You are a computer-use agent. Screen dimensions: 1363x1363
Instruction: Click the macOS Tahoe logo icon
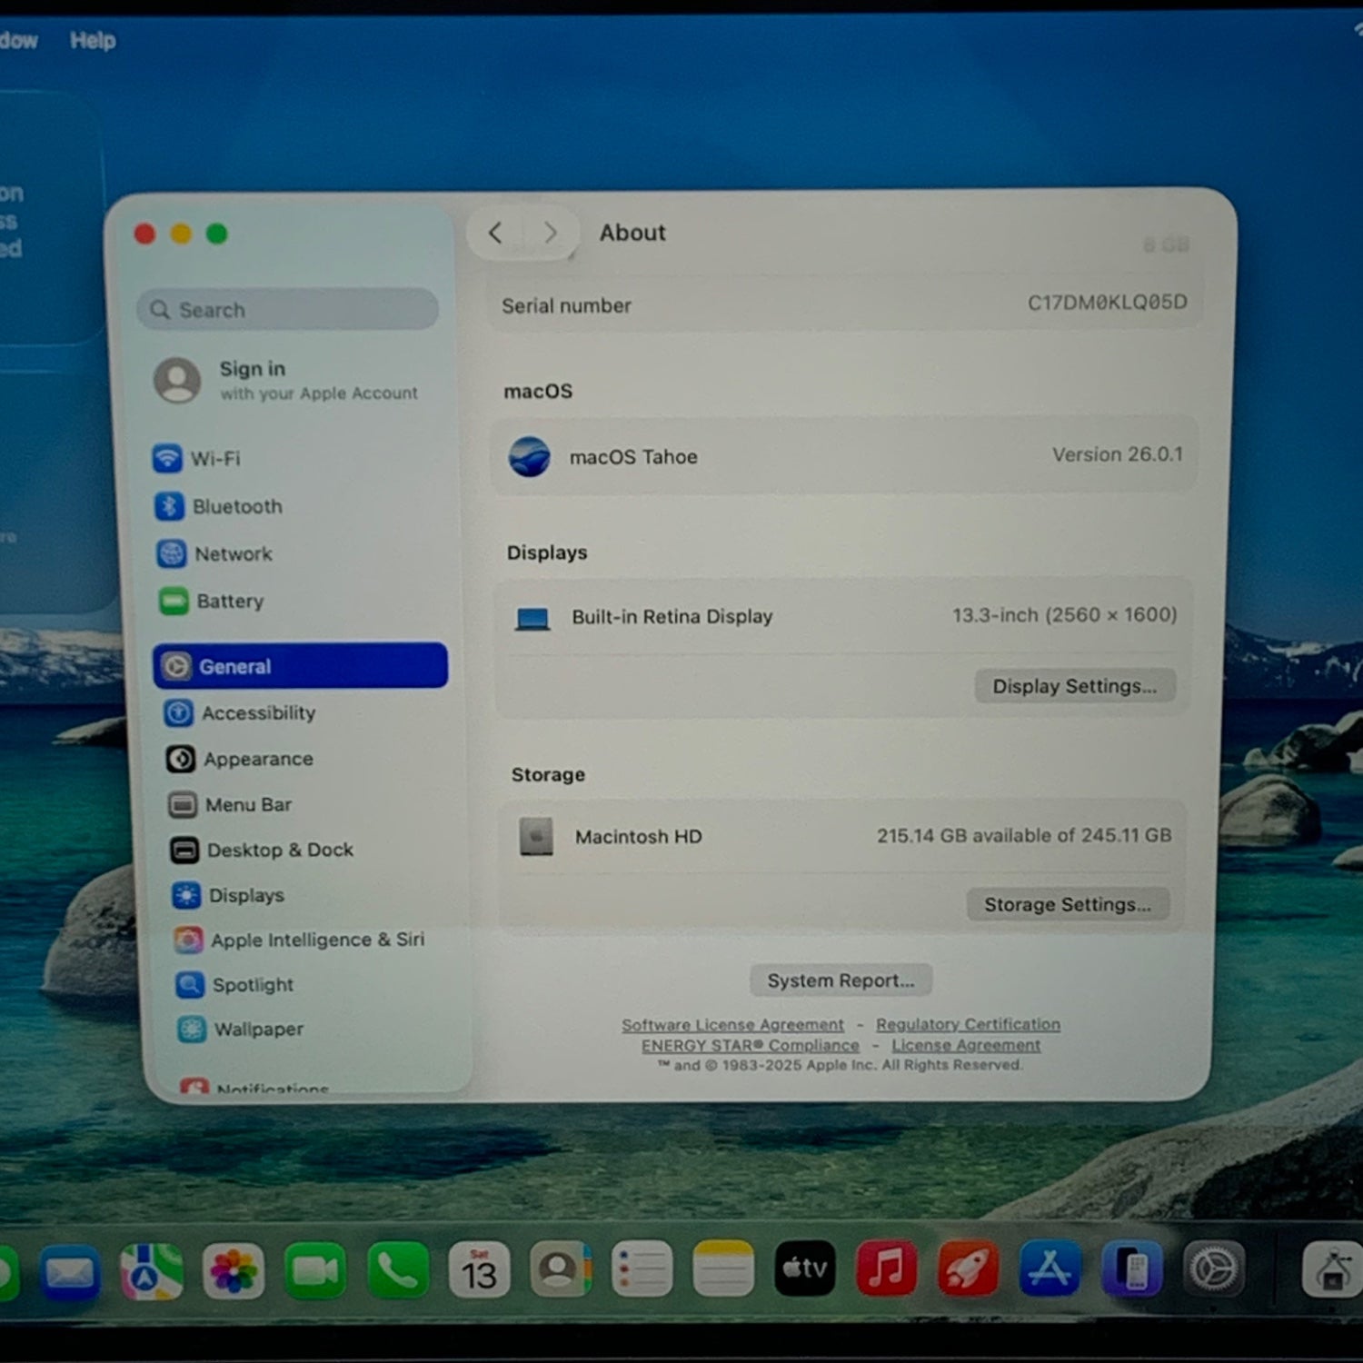point(529,456)
